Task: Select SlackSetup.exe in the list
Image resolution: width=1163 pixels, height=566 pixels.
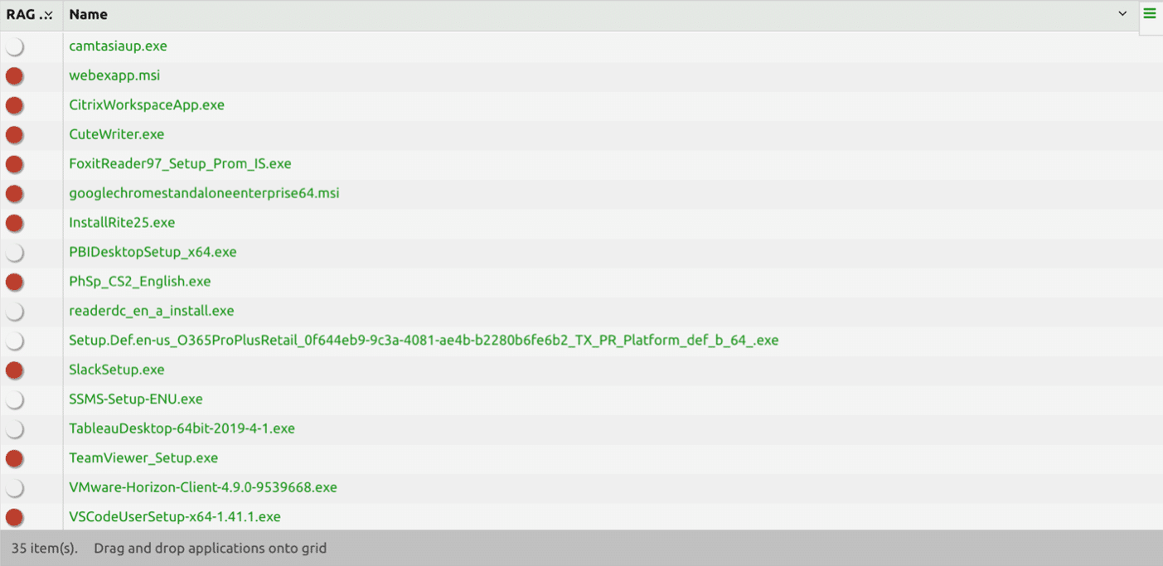Action: tap(117, 370)
